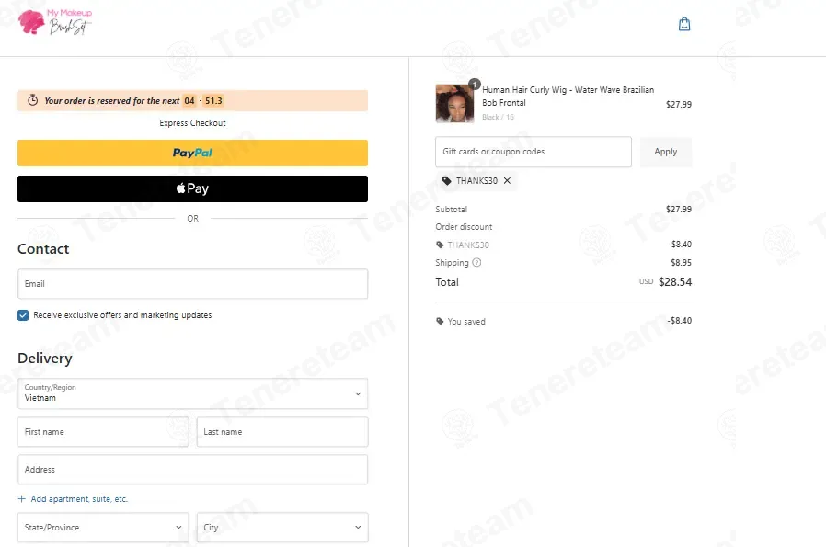Expand the State/Province dropdown
Image resolution: width=826 pixels, height=547 pixels.
(103, 527)
